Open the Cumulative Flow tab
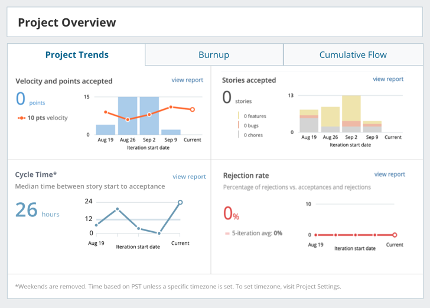 pyautogui.click(x=353, y=54)
